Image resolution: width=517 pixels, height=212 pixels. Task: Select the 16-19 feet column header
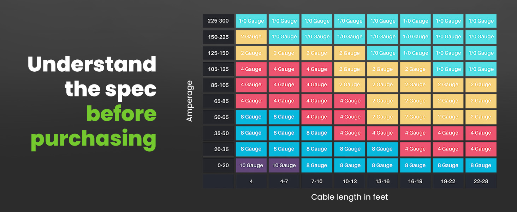coord(415,181)
